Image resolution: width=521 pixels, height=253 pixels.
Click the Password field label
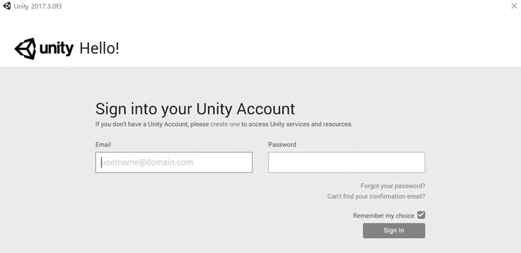(x=282, y=145)
